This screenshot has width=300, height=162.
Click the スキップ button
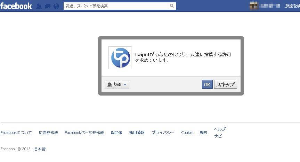pos(226,84)
